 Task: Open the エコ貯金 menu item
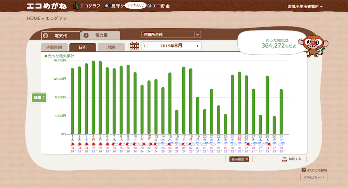tap(159, 6)
